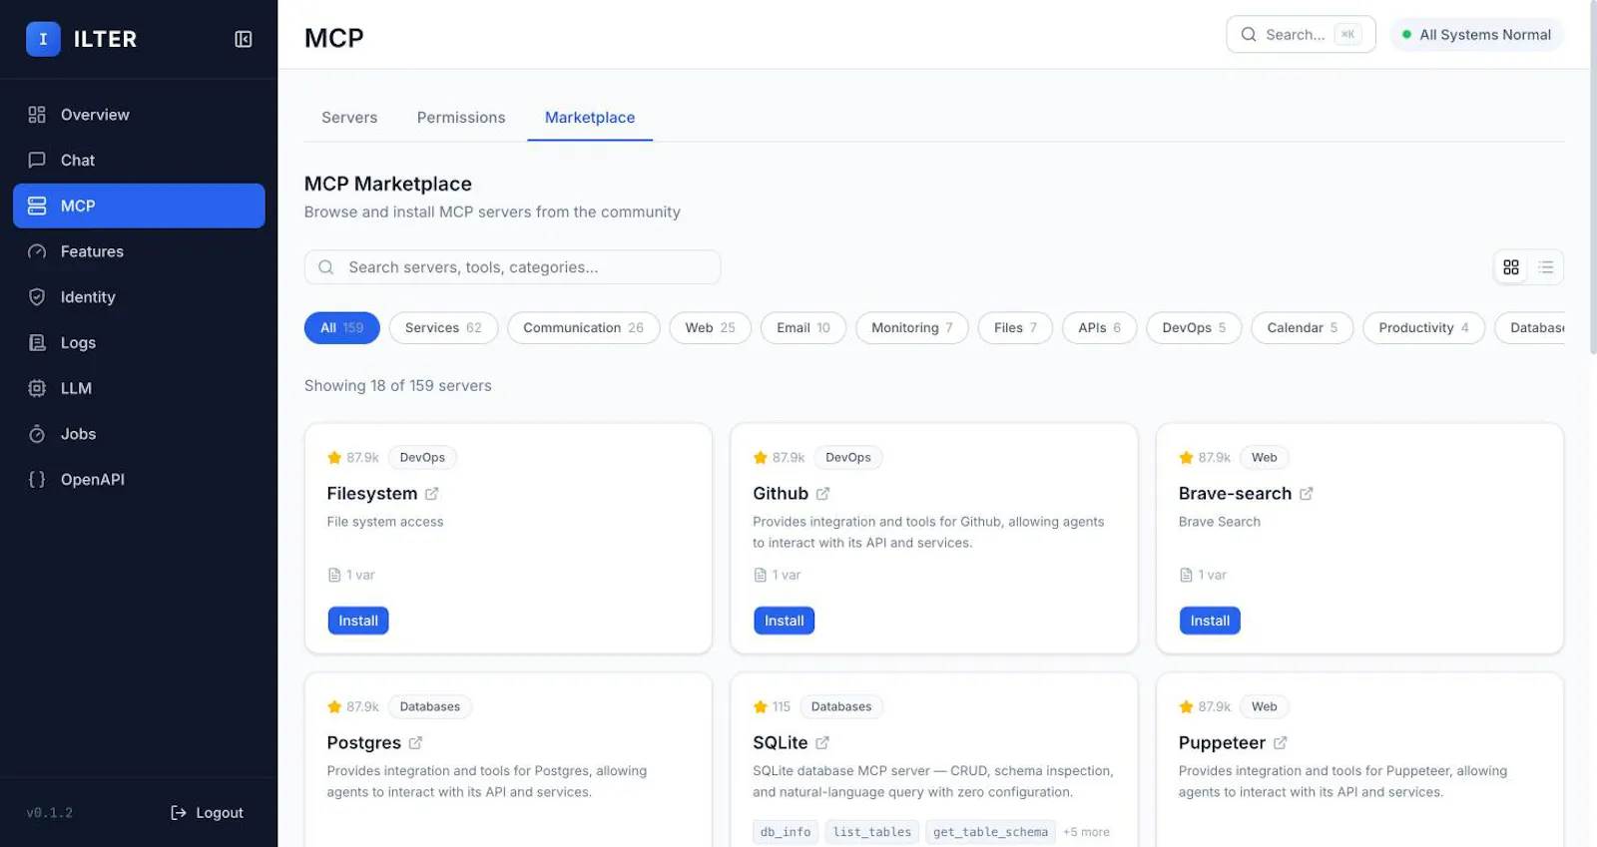
Task: Filter by Email category
Action: pos(803,328)
